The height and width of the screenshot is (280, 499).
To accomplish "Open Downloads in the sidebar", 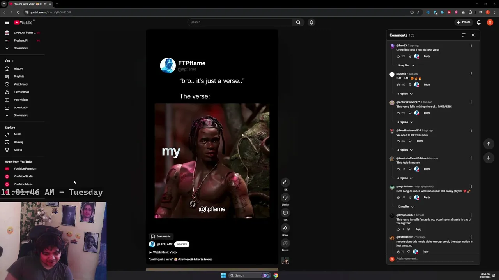I will 21,108.
